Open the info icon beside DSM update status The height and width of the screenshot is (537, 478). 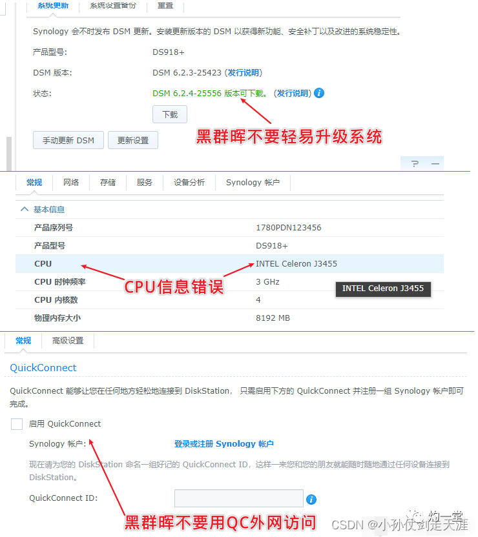click(x=319, y=93)
